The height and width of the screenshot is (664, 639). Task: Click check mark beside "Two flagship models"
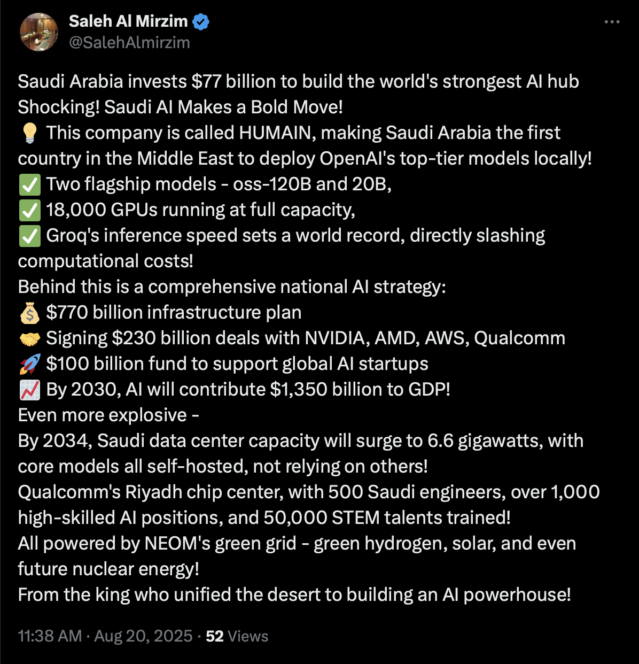pos(29,184)
